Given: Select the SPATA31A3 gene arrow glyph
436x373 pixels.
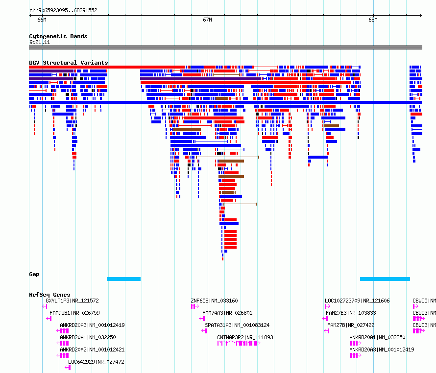Looking at the screenshot, I should [204, 331].
